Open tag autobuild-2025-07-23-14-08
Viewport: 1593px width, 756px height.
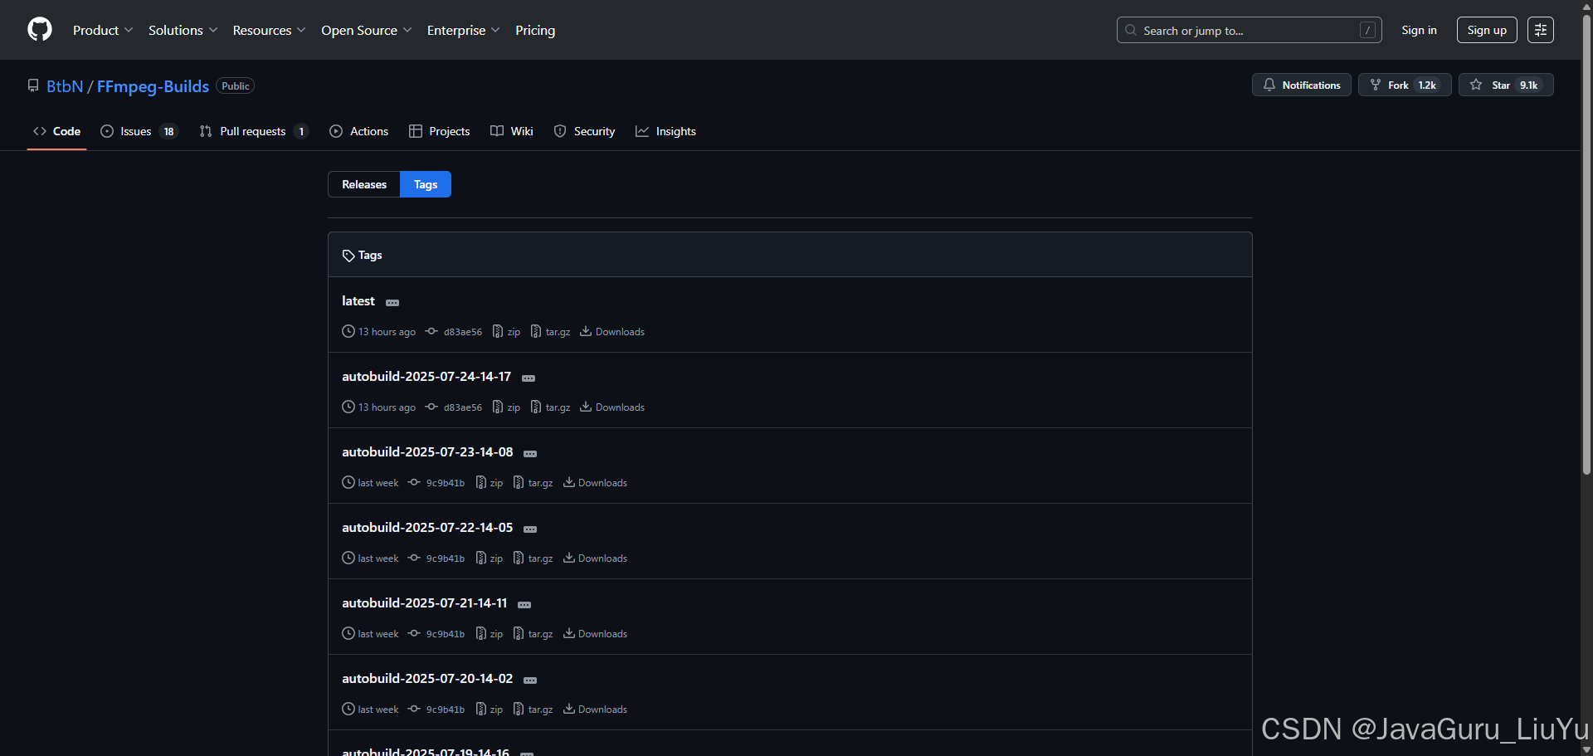tap(427, 452)
